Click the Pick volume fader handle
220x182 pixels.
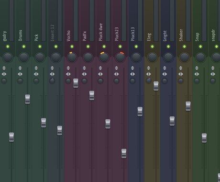click(x=44, y=123)
